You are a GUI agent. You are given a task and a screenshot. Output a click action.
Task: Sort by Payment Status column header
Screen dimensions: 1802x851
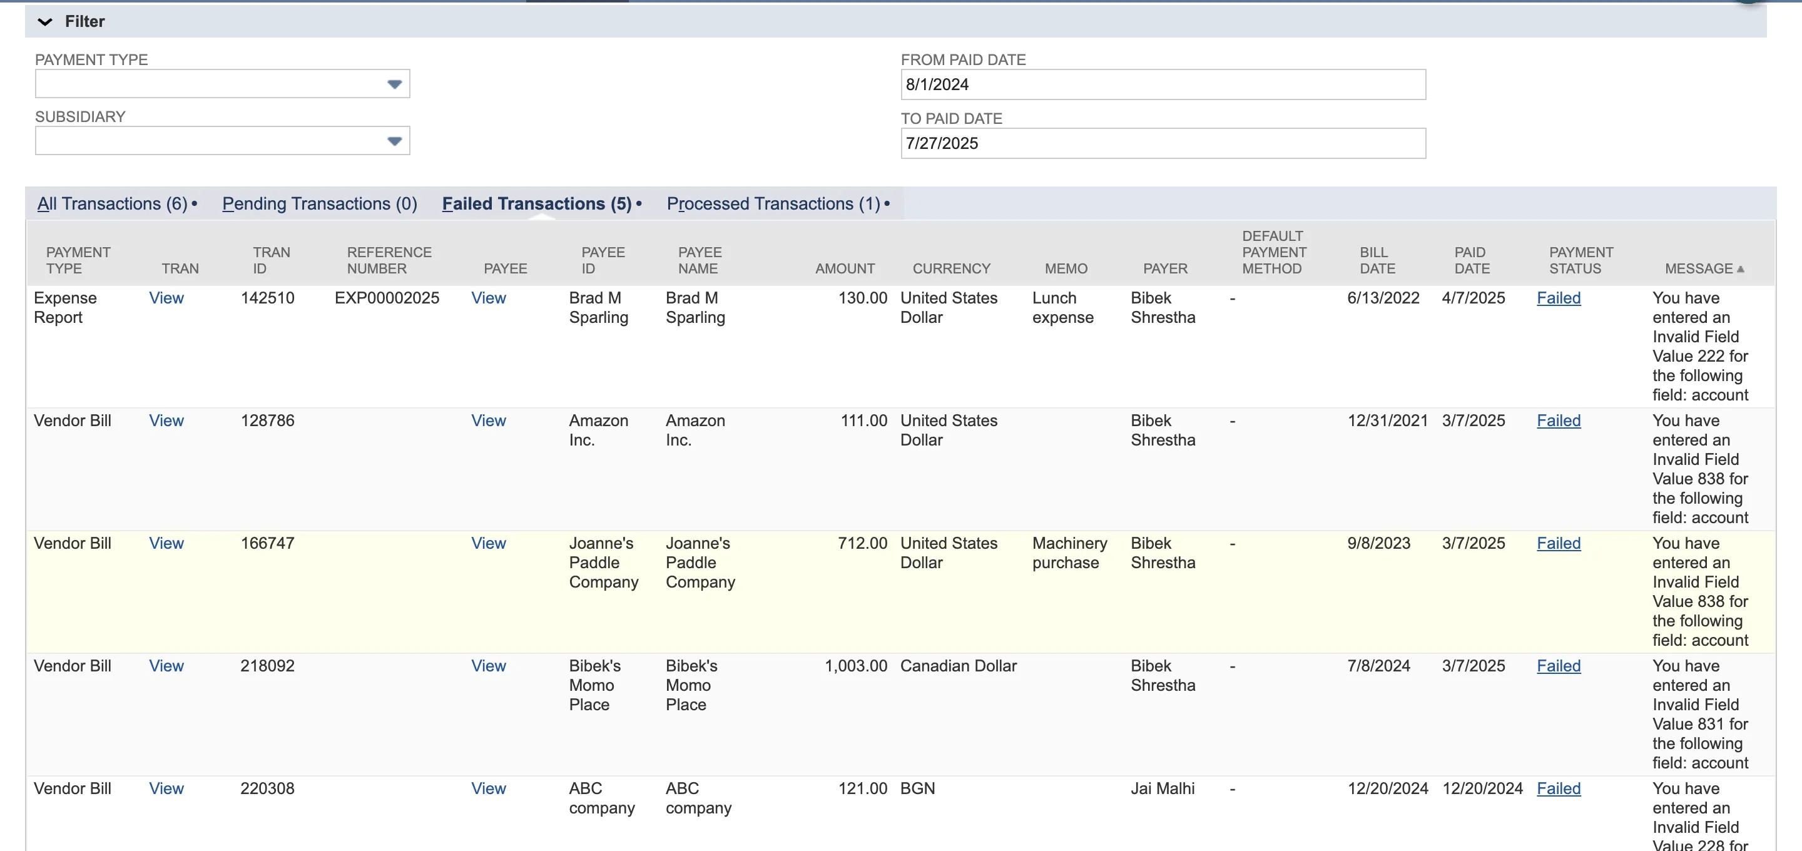1581,260
